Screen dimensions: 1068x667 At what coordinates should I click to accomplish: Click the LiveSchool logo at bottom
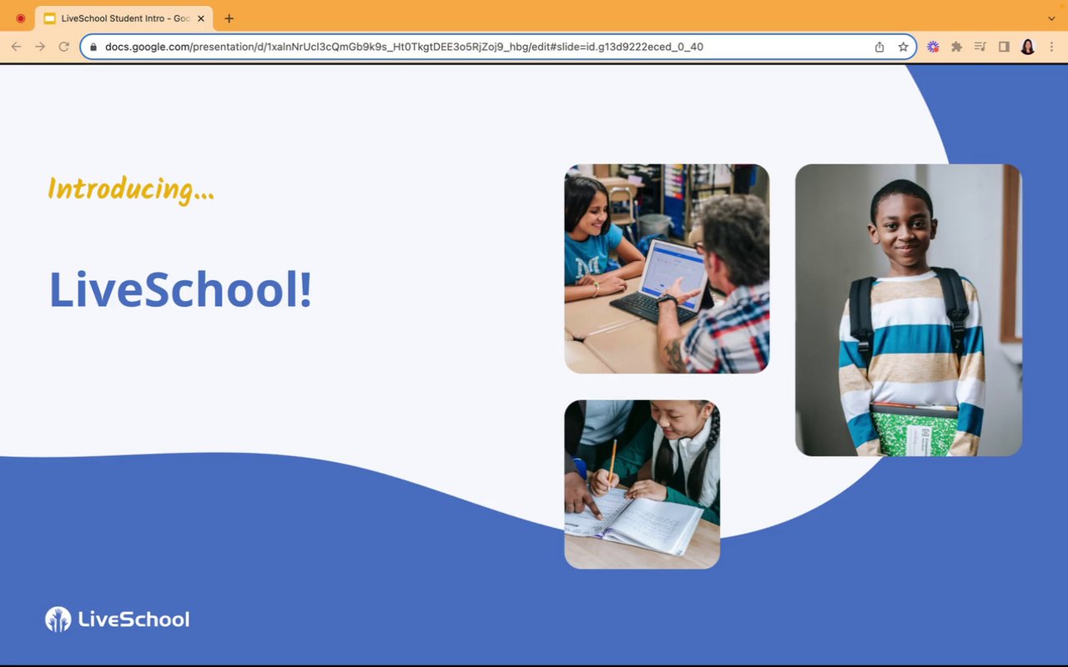[117, 619]
